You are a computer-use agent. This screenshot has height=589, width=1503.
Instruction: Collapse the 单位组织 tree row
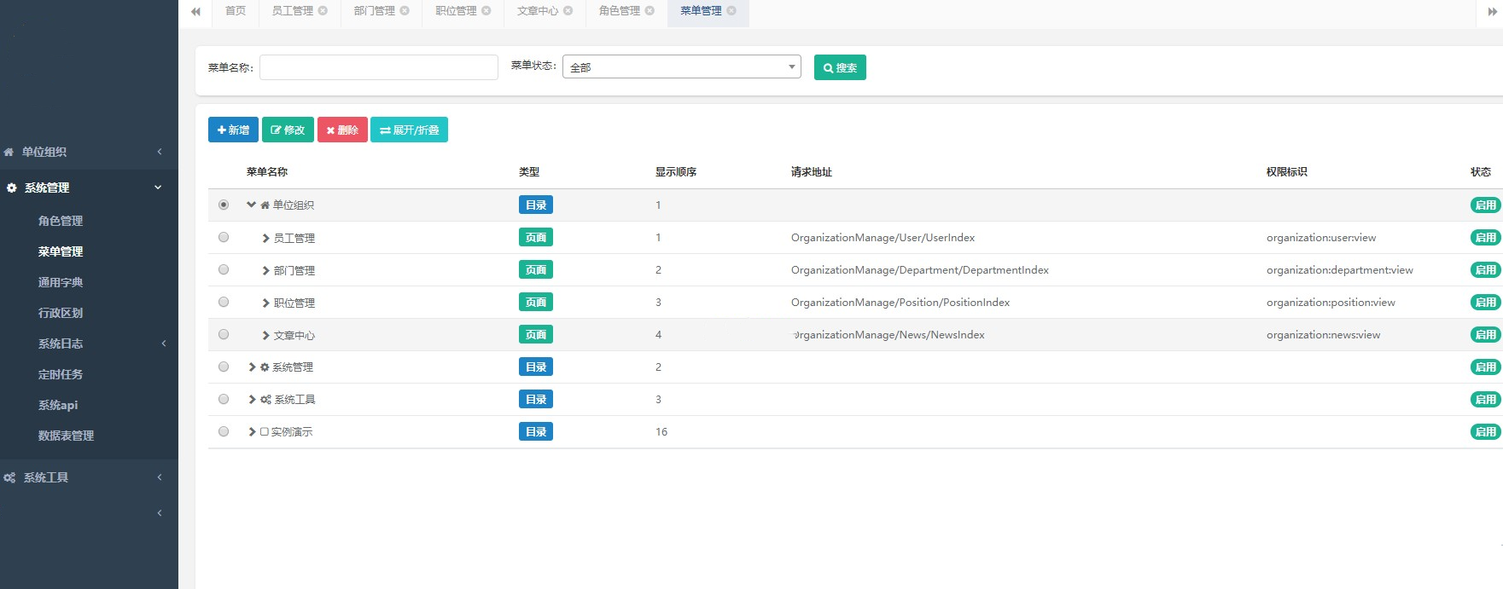pos(251,205)
